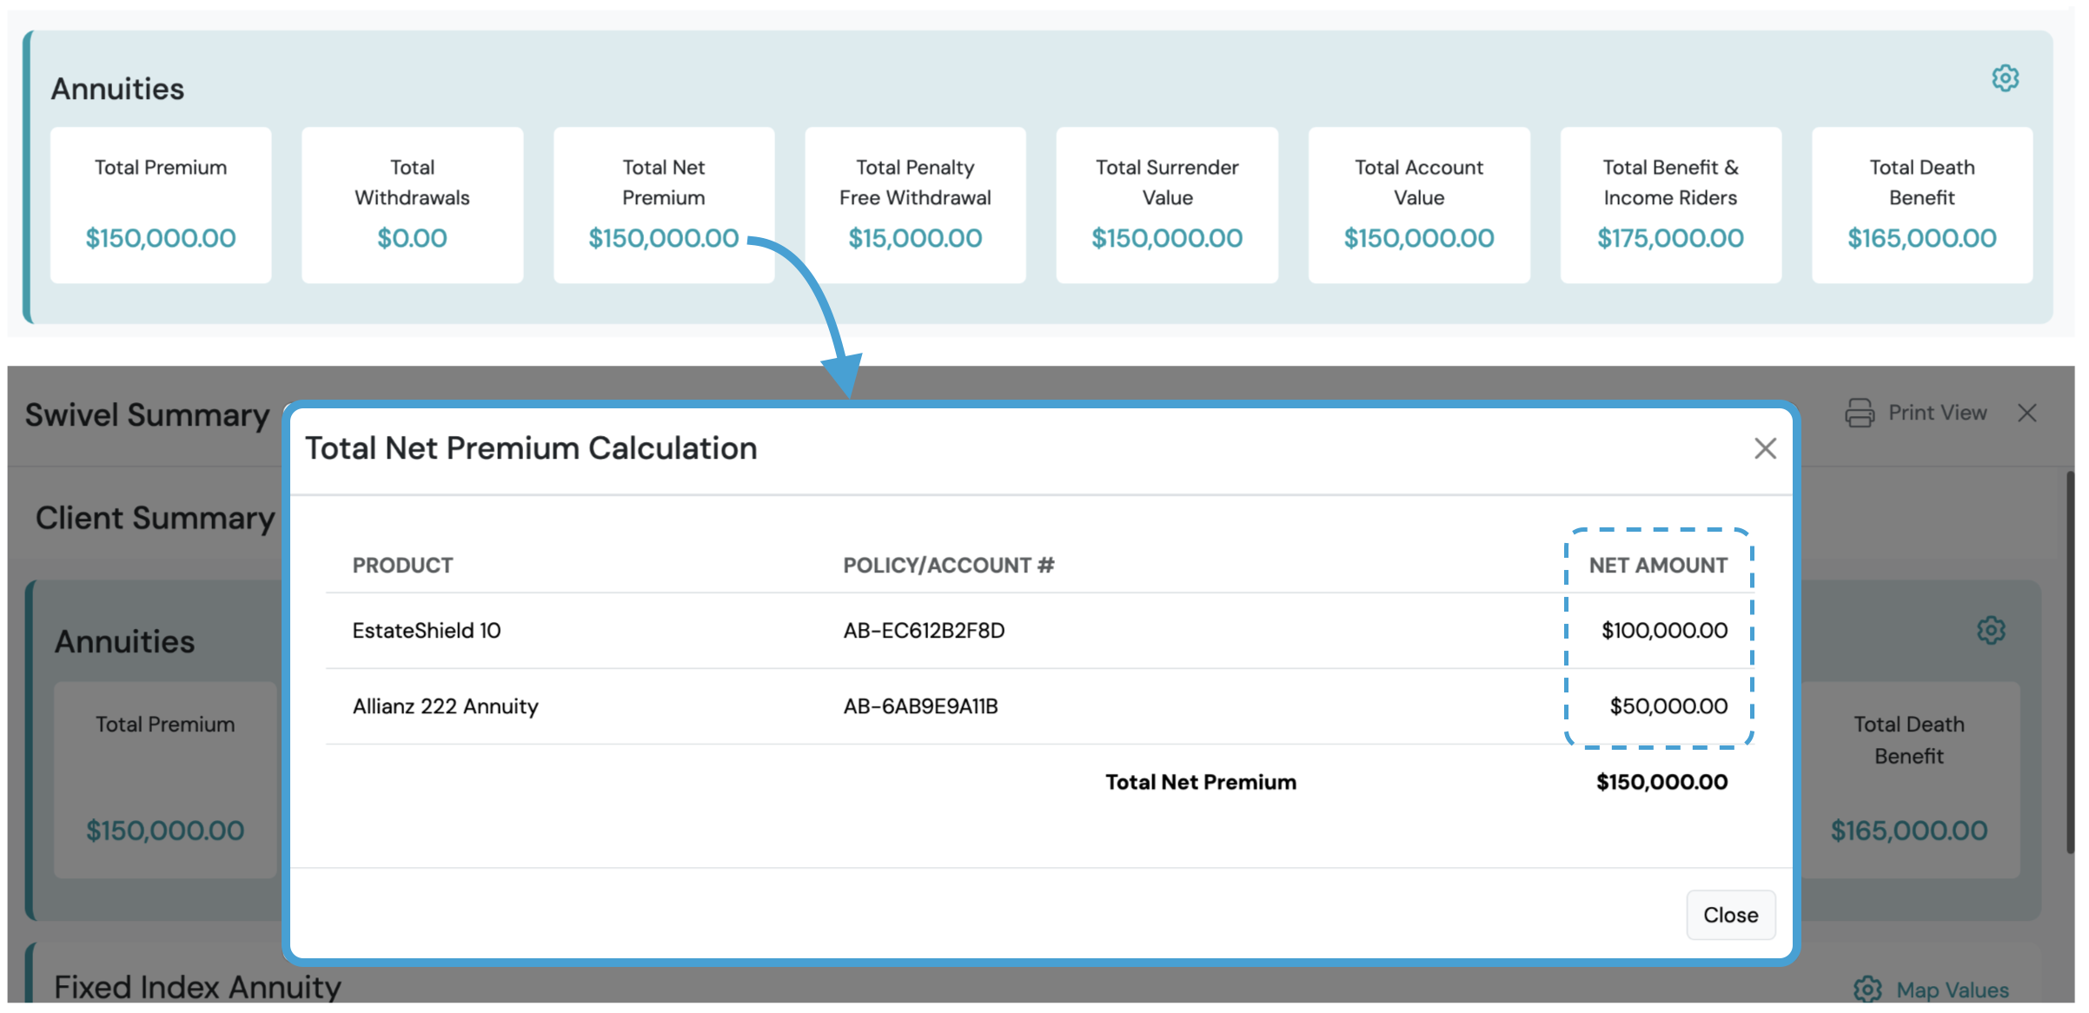This screenshot has height=1013, width=2089.
Task: Click the Map Values link
Action: click(1952, 990)
